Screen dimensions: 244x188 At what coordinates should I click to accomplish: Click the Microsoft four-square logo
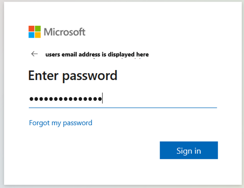(35, 32)
